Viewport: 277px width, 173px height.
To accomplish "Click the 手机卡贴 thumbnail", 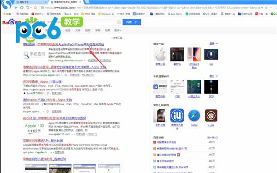I will (160, 115).
